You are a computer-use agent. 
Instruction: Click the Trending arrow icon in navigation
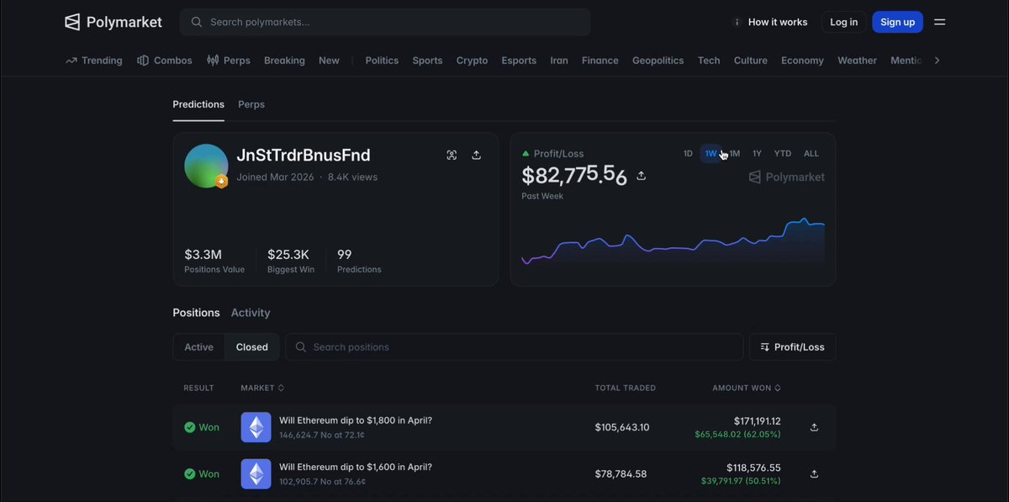tap(71, 61)
